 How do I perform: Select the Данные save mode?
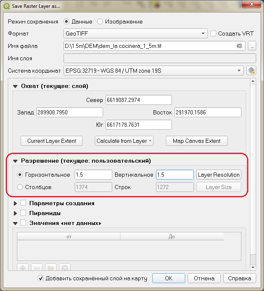[x=66, y=21]
